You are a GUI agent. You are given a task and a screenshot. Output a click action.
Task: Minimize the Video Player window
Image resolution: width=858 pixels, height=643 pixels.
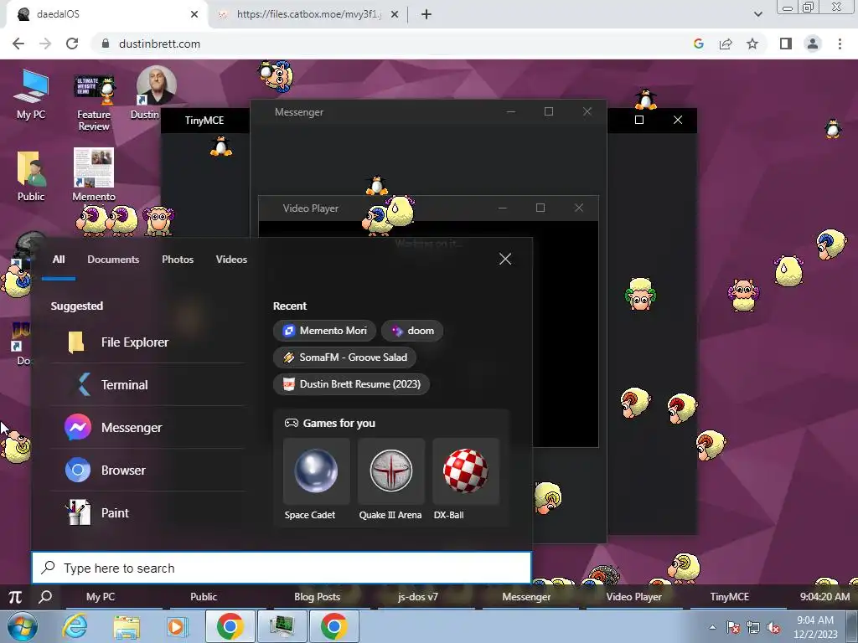point(503,208)
